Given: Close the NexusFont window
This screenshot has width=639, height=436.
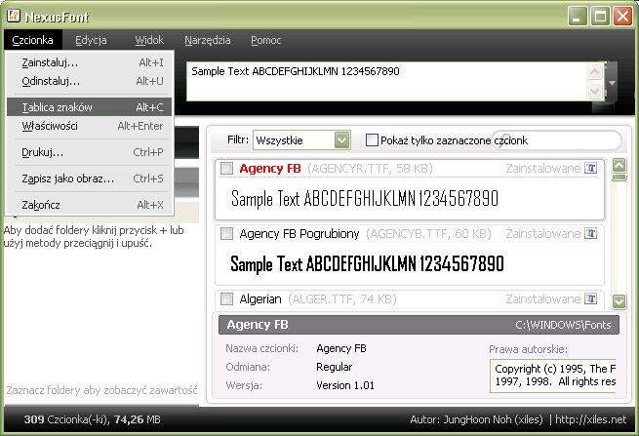Looking at the screenshot, I should tap(623, 16).
